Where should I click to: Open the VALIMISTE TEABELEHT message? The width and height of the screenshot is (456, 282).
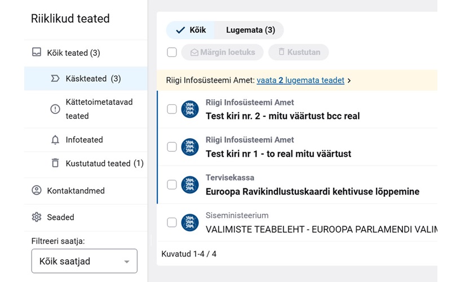[321, 230]
